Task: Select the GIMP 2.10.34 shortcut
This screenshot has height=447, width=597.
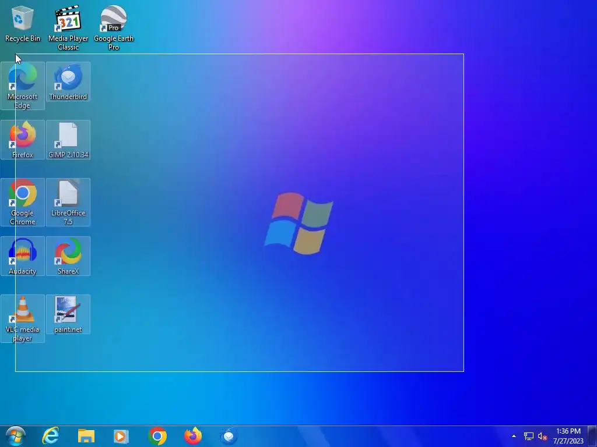Action: click(x=68, y=140)
